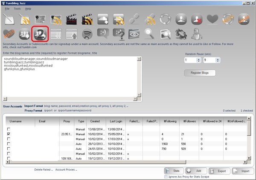Open the group accounts plus icon
This screenshot has height=180, width=256.
point(24,34)
